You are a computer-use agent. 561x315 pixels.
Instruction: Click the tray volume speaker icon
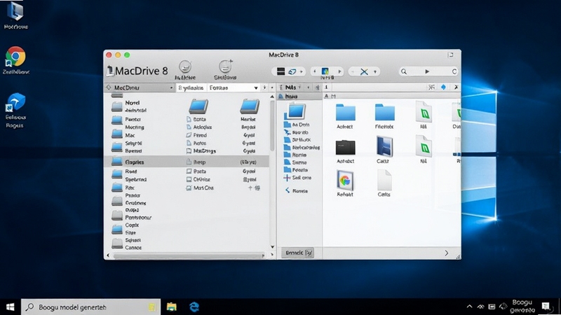pos(503,307)
